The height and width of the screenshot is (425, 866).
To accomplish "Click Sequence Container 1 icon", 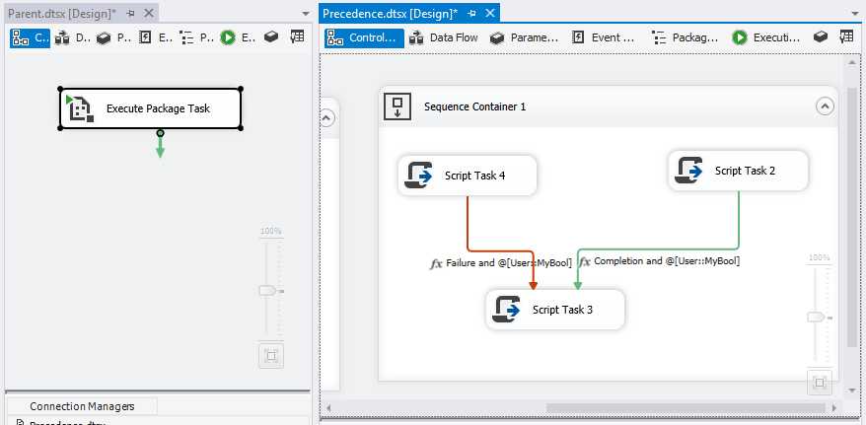I will point(397,106).
